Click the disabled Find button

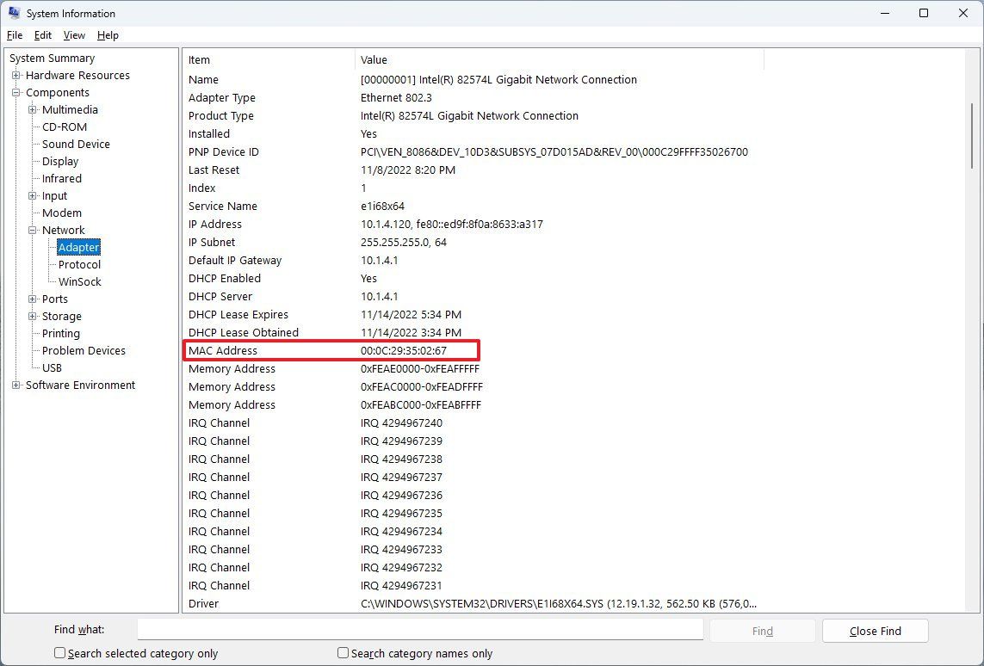(763, 631)
